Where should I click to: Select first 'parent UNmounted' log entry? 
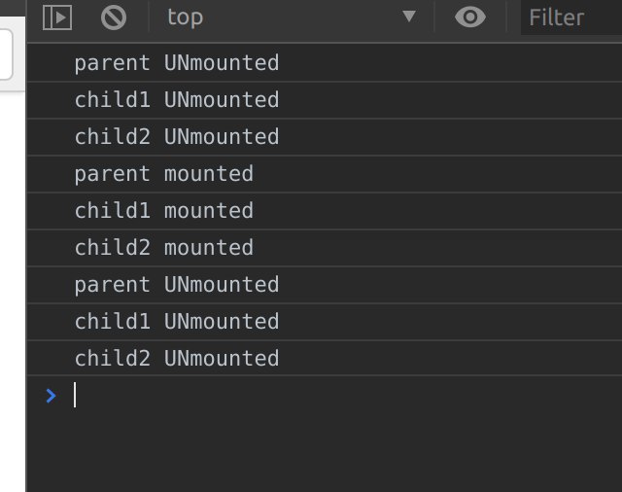[x=324, y=62]
